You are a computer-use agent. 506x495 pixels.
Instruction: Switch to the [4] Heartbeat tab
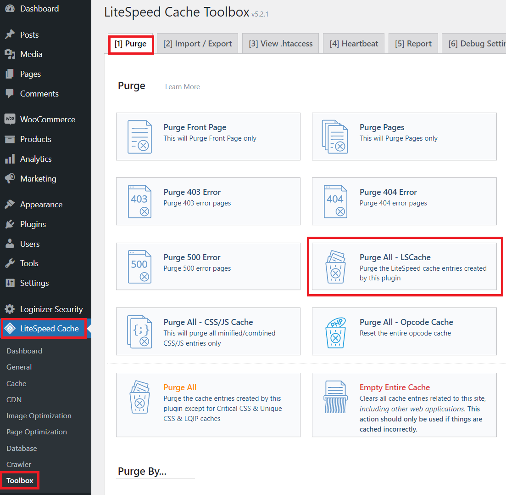pos(354,44)
